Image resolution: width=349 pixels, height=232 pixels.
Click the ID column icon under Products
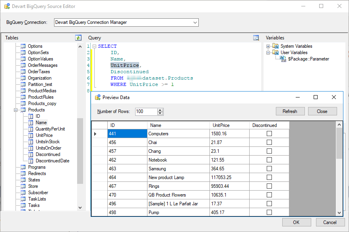click(31, 116)
